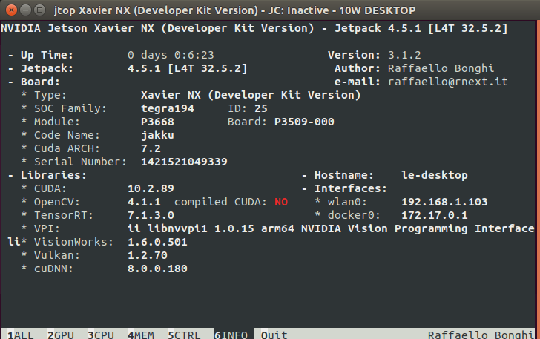Click the jtop version 3.1.2
Viewport: 540px width, 339px height.
(x=404, y=55)
